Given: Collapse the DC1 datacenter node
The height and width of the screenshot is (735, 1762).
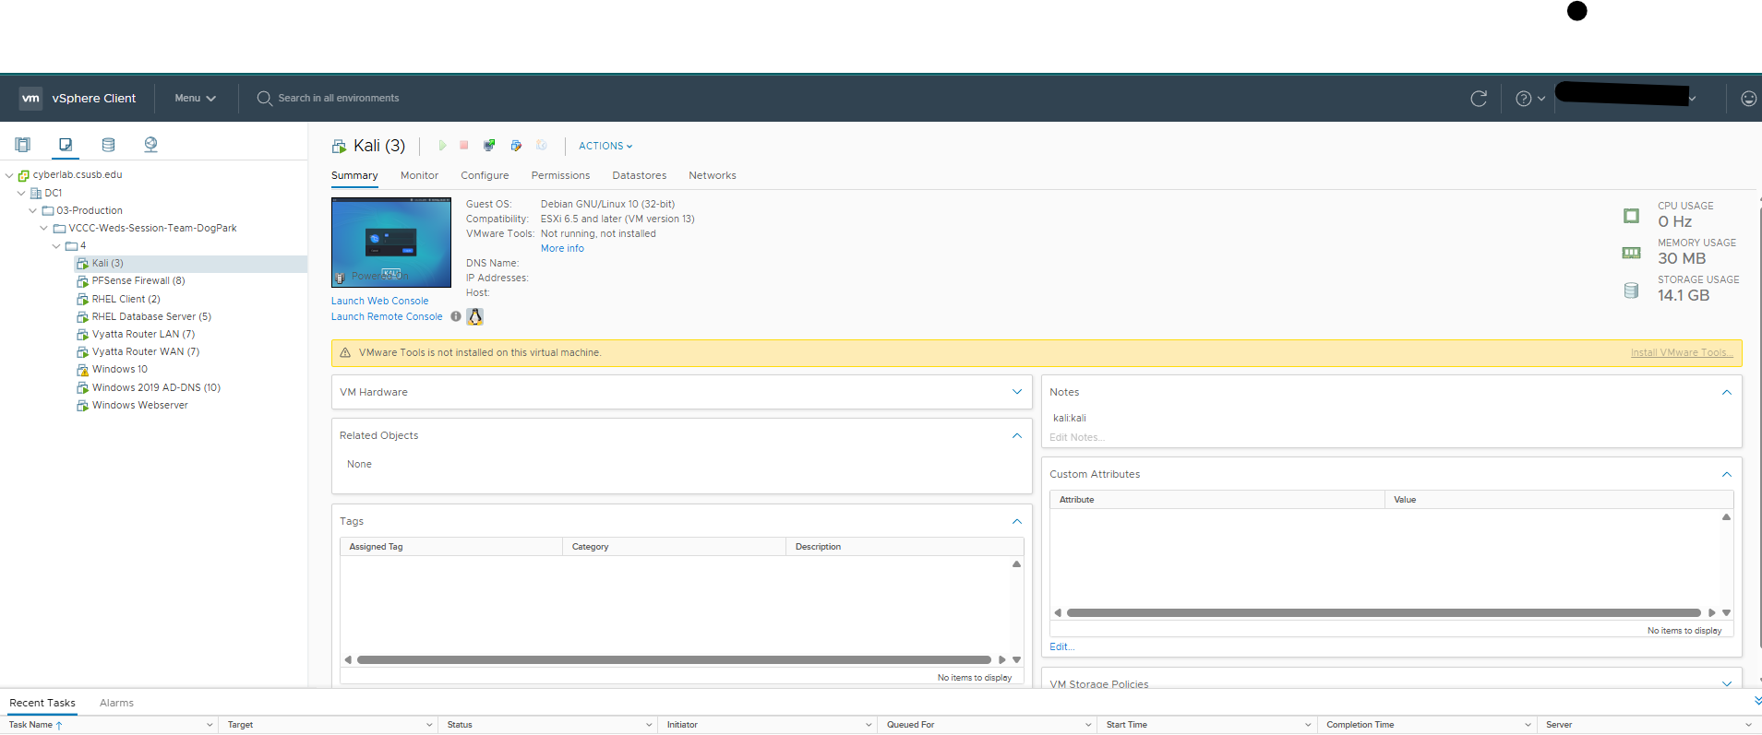Looking at the screenshot, I should point(21,194).
